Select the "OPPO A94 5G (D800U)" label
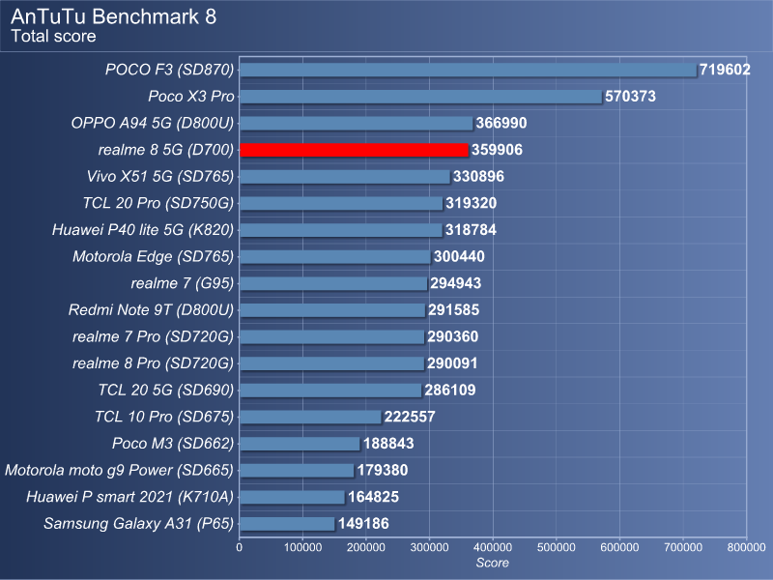 coord(153,123)
